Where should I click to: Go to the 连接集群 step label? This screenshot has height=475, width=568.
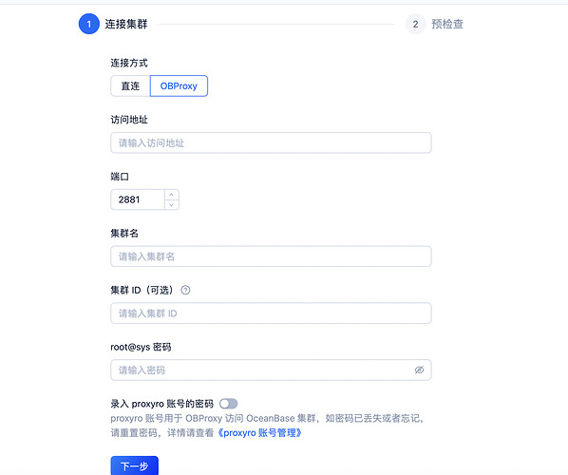126,24
